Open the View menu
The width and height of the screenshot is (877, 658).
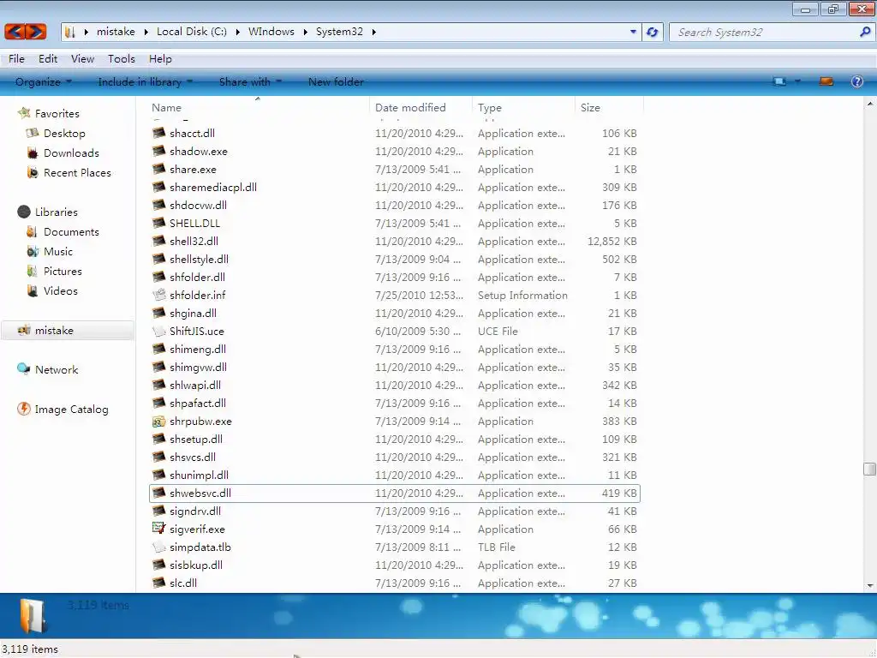coord(82,59)
